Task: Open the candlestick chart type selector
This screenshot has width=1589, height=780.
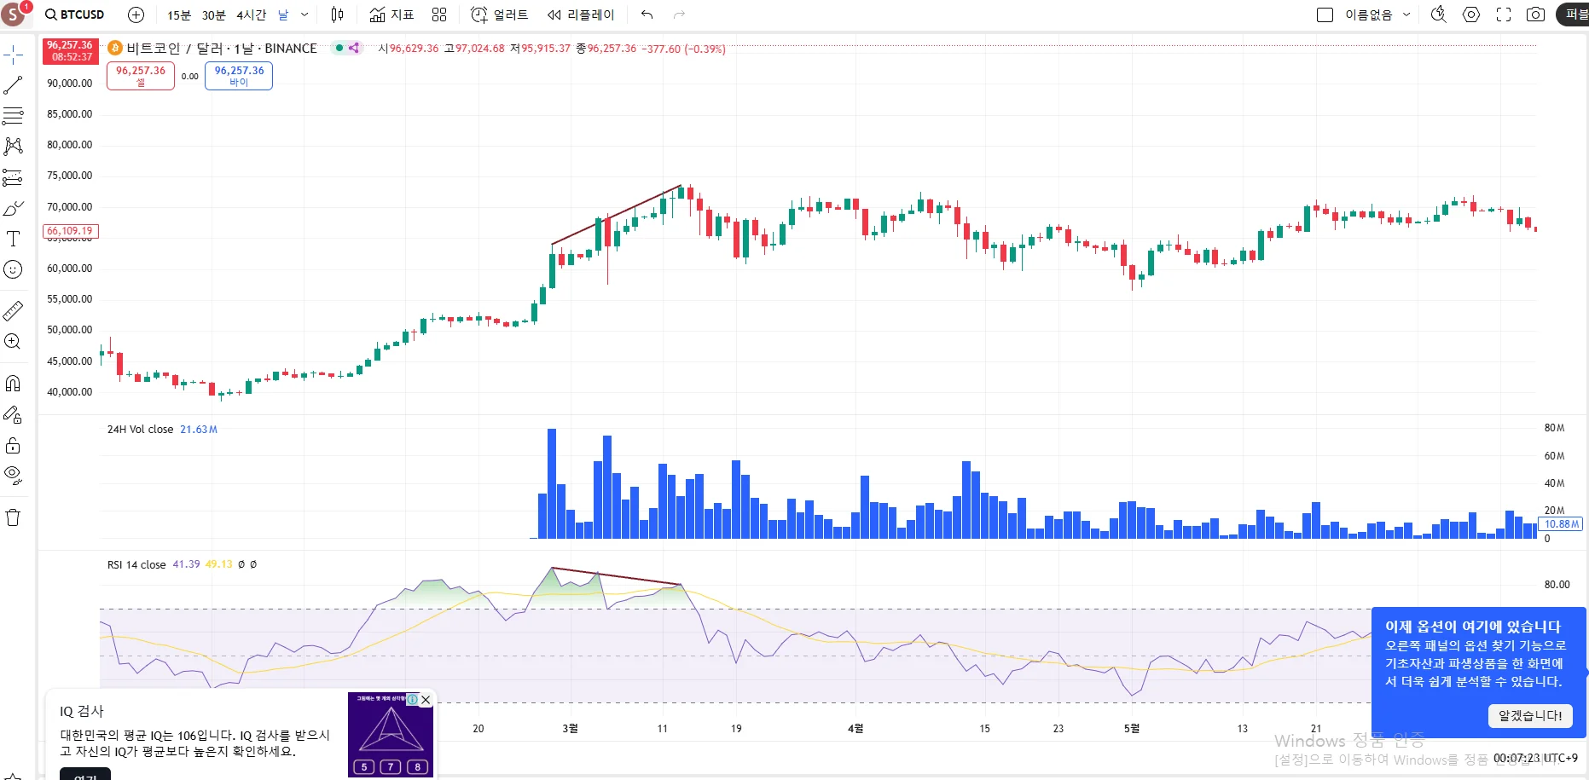Action: tap(337, 14)
